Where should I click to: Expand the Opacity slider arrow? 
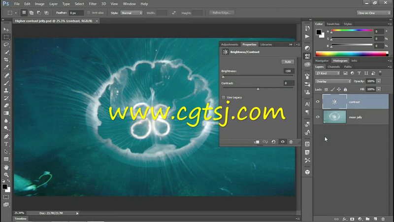point(379,81)
